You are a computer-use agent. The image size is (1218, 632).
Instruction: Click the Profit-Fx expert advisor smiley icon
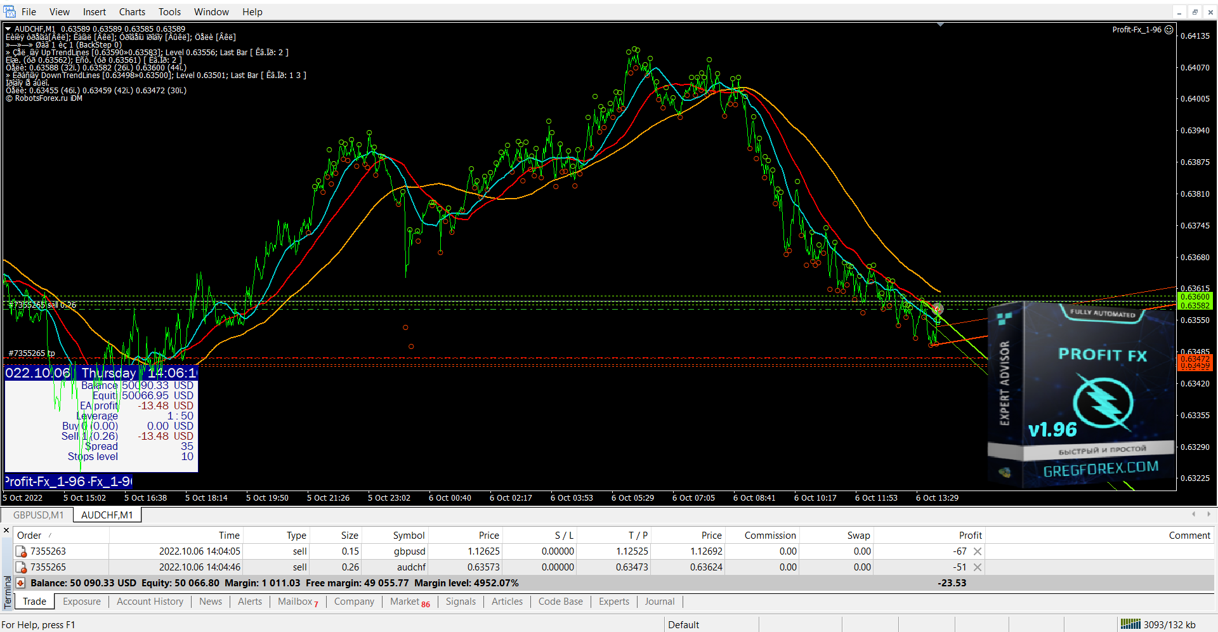pos(1169,30)
